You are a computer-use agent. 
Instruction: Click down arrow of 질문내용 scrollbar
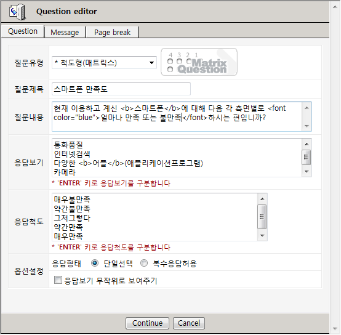point(307,126)
